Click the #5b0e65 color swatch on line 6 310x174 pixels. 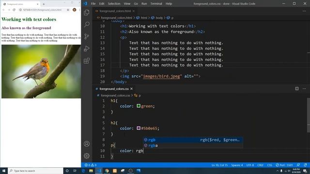point(139,128)
